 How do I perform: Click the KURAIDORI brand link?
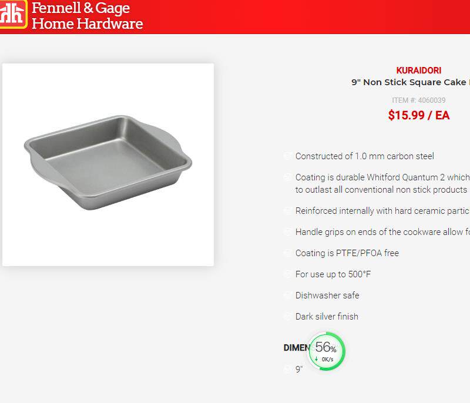tap(419, 70)
